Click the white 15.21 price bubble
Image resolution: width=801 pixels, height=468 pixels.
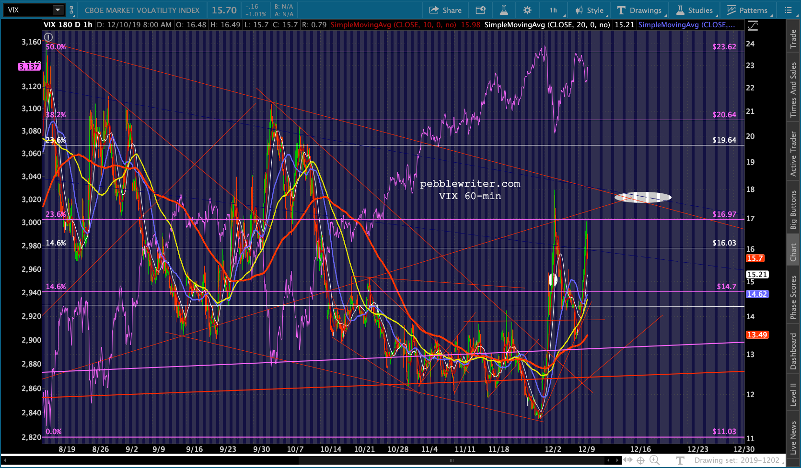pos(757,275)
